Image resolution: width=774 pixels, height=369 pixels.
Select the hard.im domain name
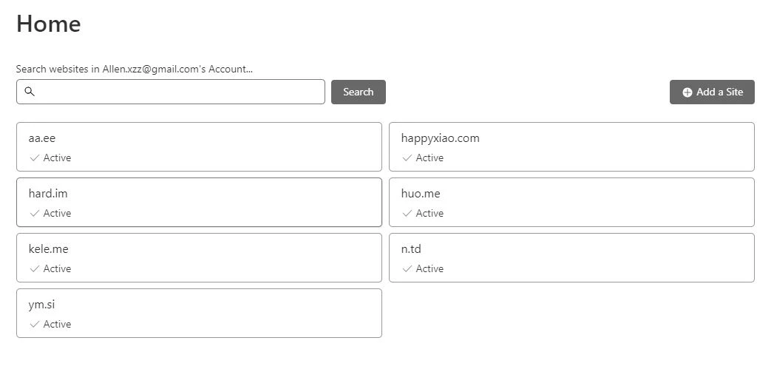[48, 194]
